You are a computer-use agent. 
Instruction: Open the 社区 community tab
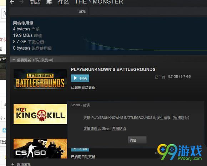pos(64,2)
